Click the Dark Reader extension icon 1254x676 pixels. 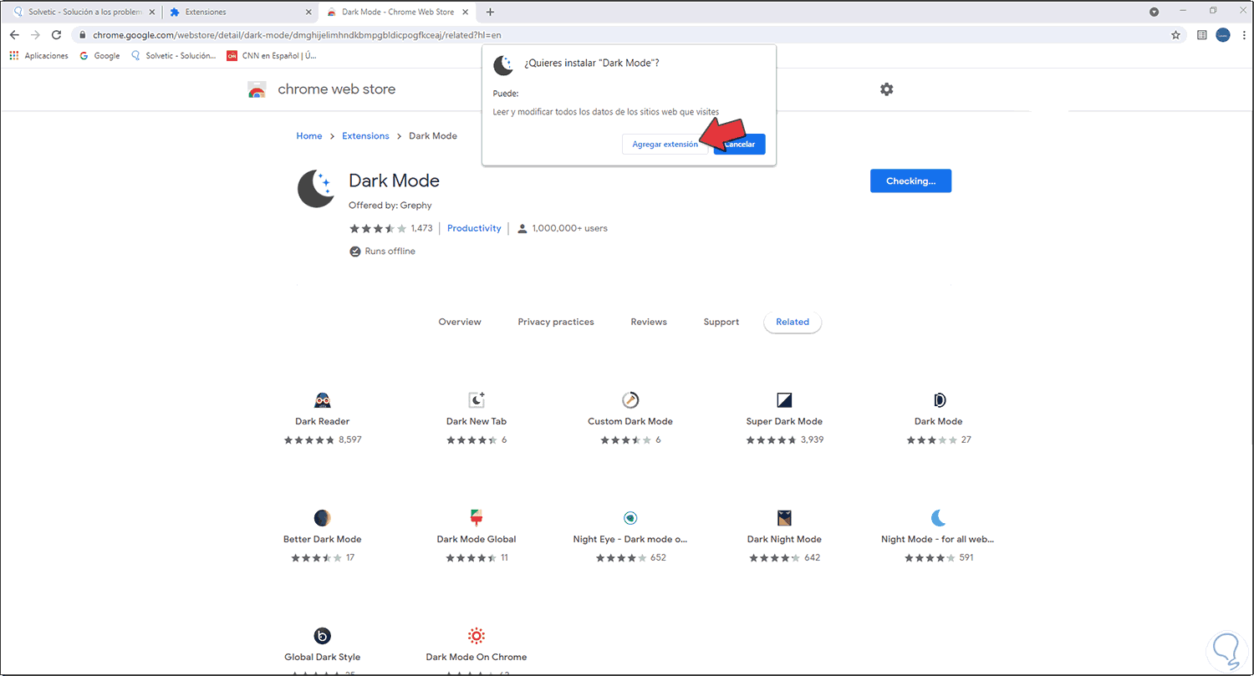tap(323, 399)
